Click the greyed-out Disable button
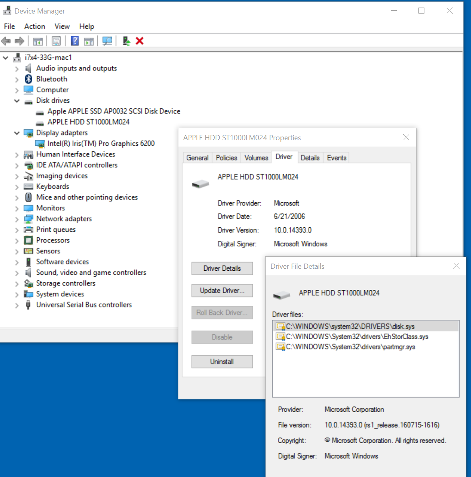The image size is (471, 477). click(x=222, y=337)
